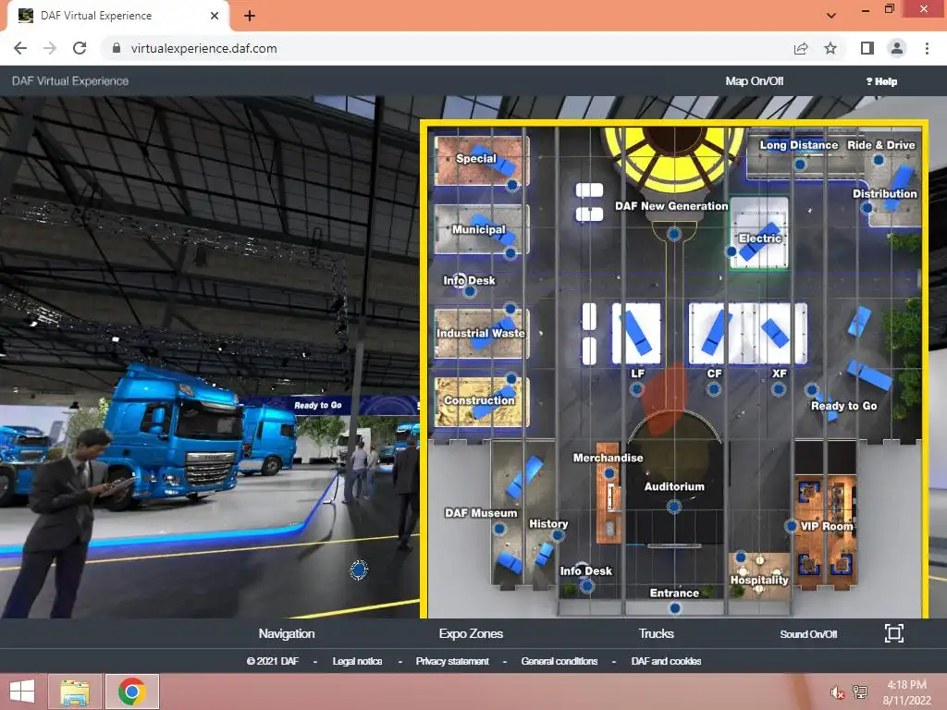This screenshot has height=710, width=947.
Task: Jump to Long Distance map hotspot
Action: (800, 164)
